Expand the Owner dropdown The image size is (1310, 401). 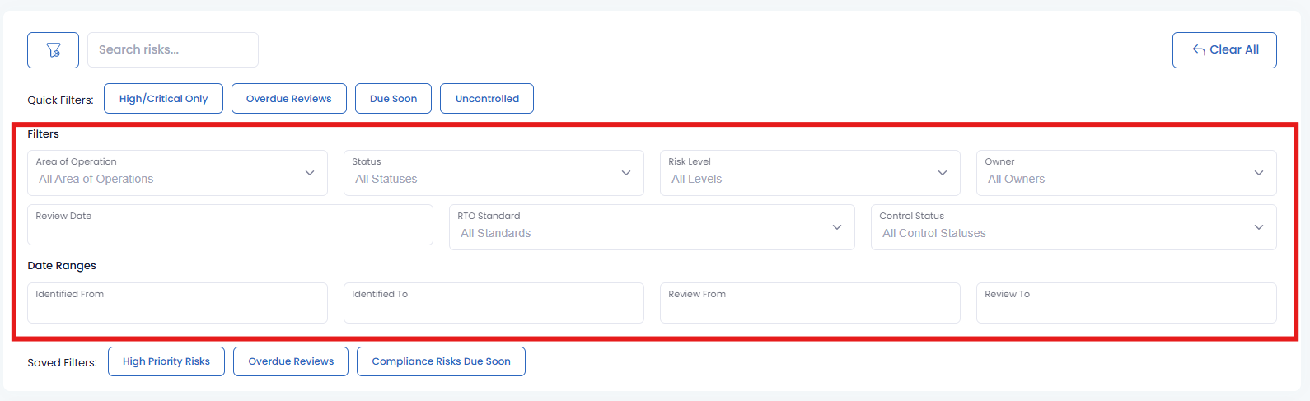point(1126,173)
